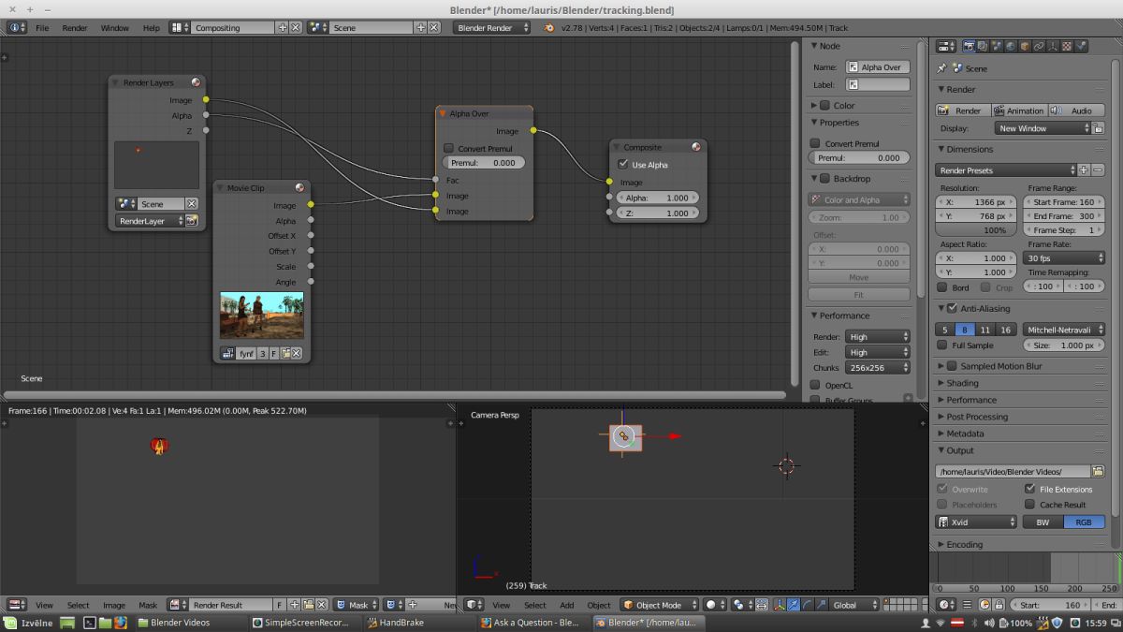
Task: Open the Mask menu in image editor
Action: click(x=148, y=605)
